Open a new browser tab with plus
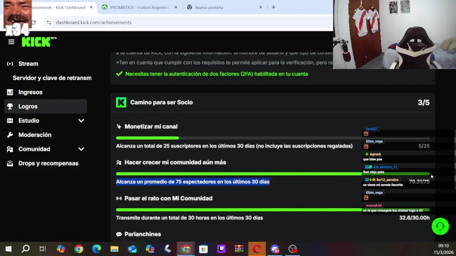This screenshot has height=256, width=456. (274, 7)
